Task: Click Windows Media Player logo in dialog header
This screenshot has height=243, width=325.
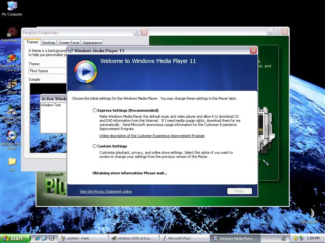Action: pyautogui.click(x=85, y=72)
